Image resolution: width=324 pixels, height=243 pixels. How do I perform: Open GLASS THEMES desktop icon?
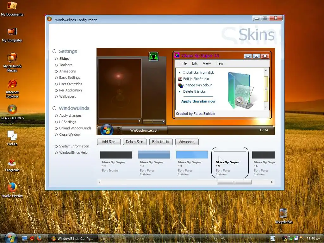point(12,112)
